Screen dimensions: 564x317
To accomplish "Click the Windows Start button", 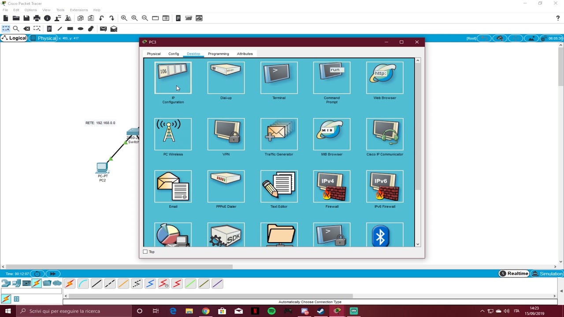I will [x=8, y=311].
